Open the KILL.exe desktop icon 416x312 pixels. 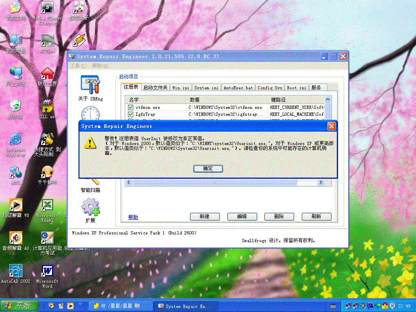click(47, 110)
